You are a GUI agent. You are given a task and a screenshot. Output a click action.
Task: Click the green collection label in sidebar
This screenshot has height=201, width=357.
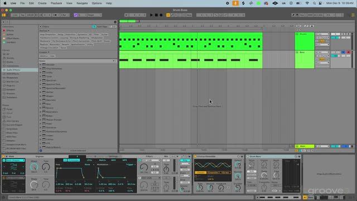(x=11, y=42)
